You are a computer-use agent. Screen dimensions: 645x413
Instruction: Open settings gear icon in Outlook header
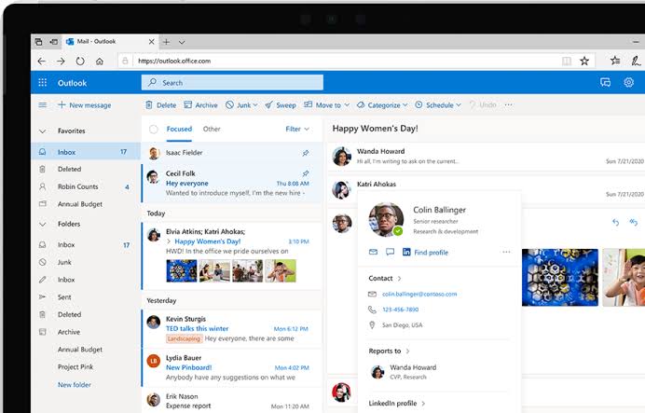pos(629,83)
